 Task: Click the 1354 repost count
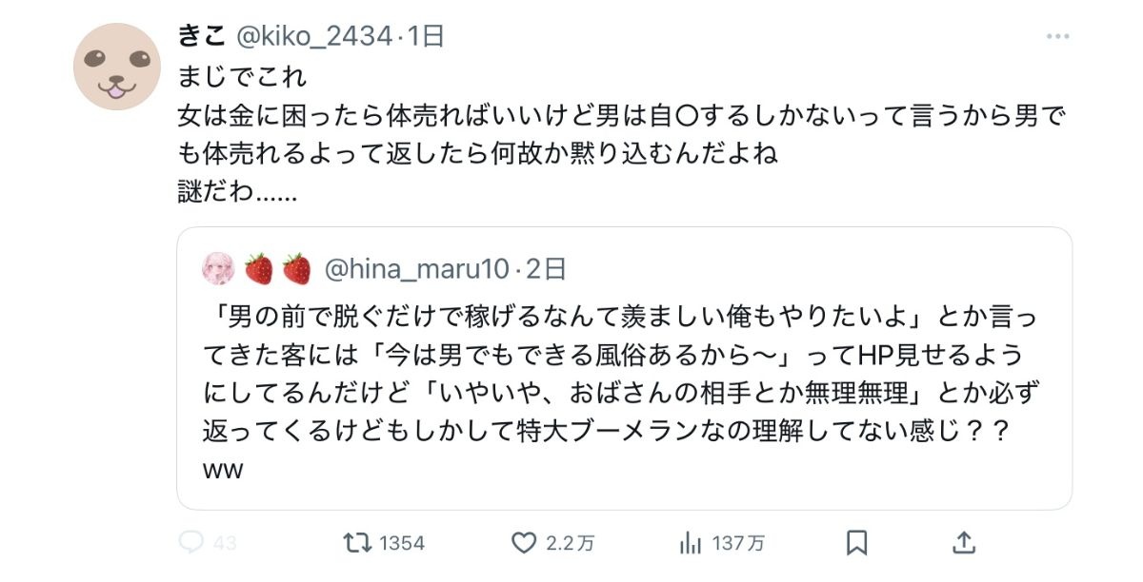(x=401, y=544)
